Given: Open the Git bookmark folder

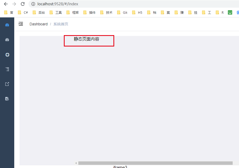Looking at the screenshot, I should [x=122, y=12].
